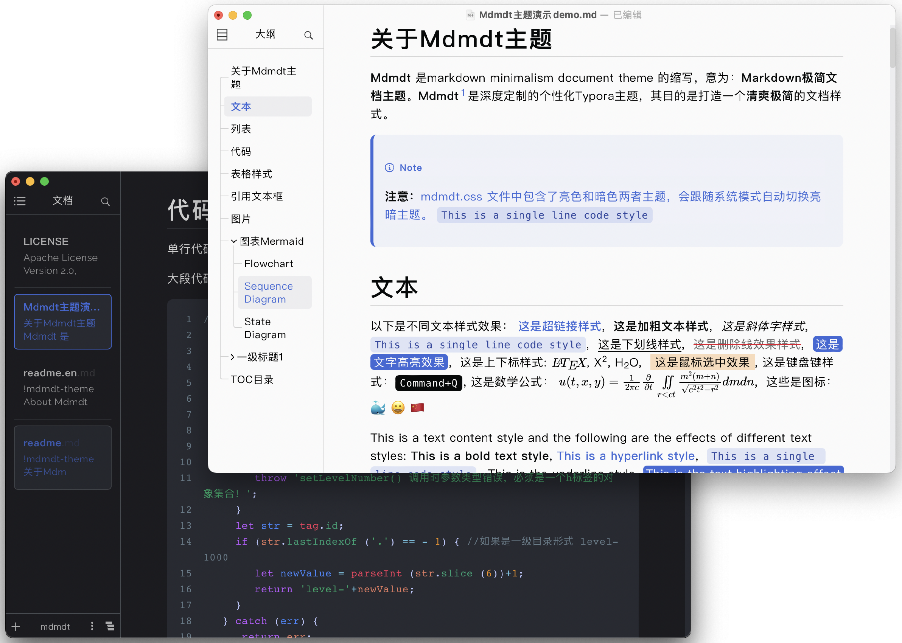Click the 文档 panel title in dark window
The height and width of the screenshot is (643, 902).
tap(62, 201)
